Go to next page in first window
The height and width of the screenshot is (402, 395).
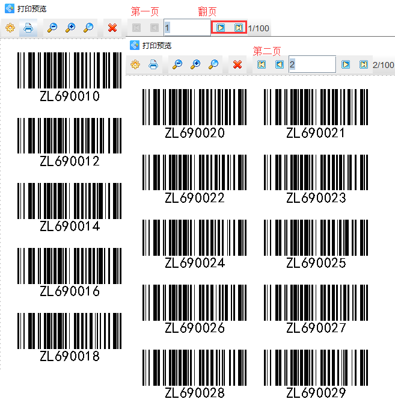(x=220, y=28)
